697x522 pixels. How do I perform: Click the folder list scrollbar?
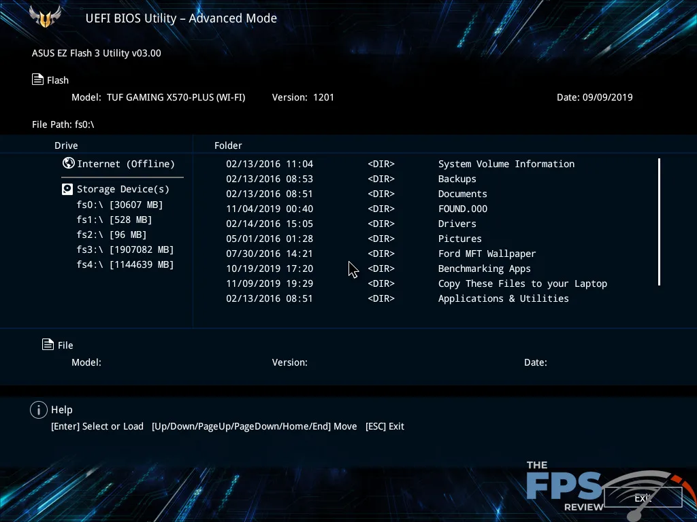pos(659,222)
